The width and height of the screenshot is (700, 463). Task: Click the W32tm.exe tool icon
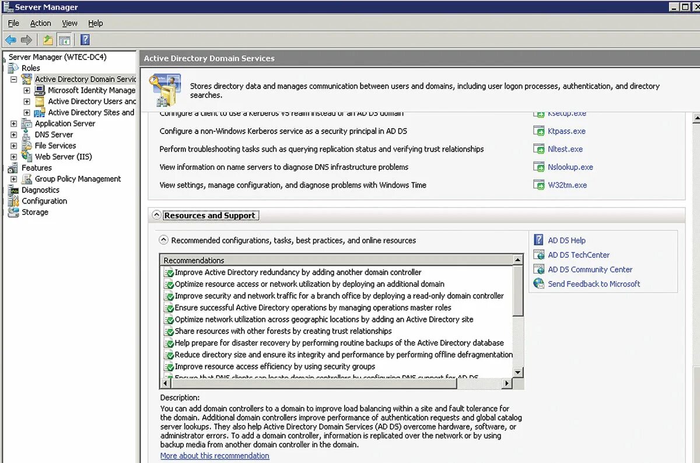coord(538,185)
